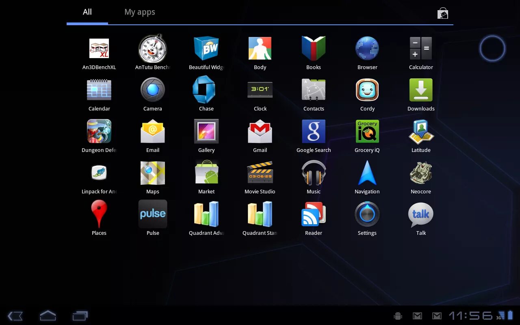
Task: Open the Books app
Action: 314,49
